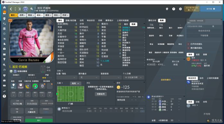Toggle 属性分析 in the analysis panel
Image resolution: width=224 pixels, height=124 pixels.
click(152, 20)
